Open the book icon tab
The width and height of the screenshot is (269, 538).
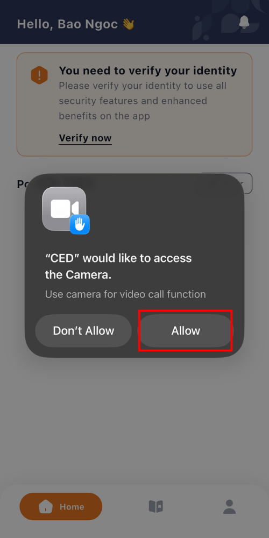coord(156,506)
